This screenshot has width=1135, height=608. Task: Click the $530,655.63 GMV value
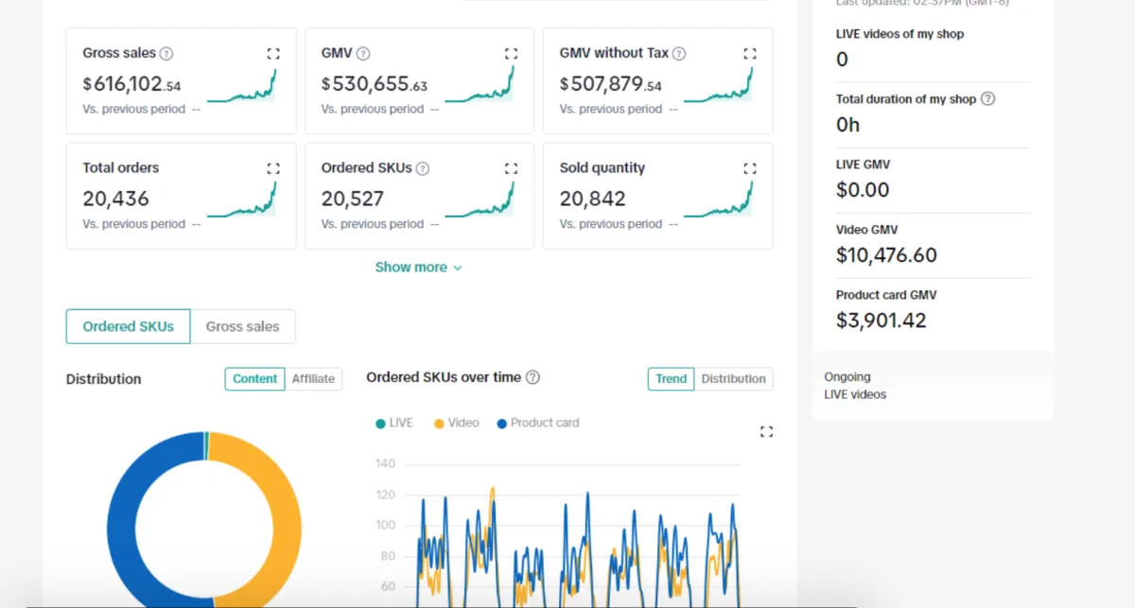(x=374, y=84)
